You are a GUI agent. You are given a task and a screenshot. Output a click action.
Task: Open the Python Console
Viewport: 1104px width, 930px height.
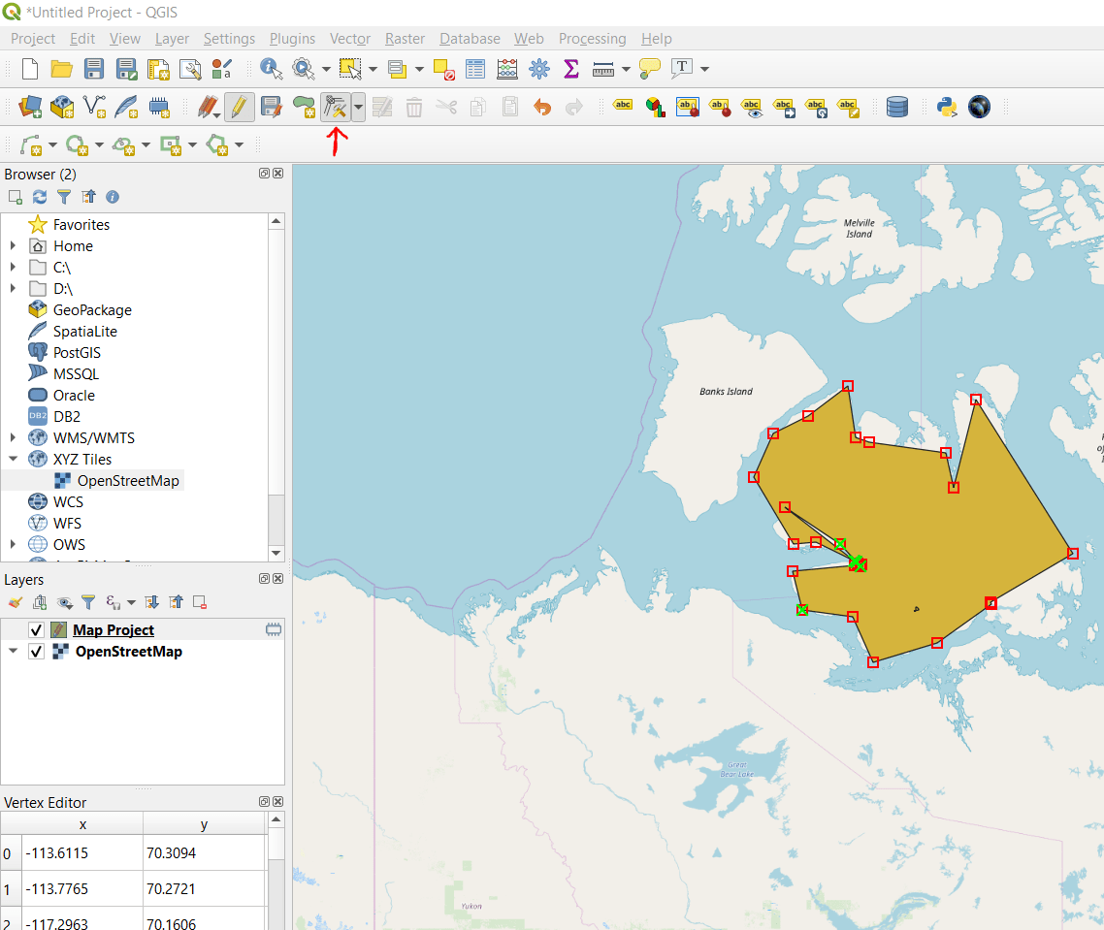tap(947, 107)
